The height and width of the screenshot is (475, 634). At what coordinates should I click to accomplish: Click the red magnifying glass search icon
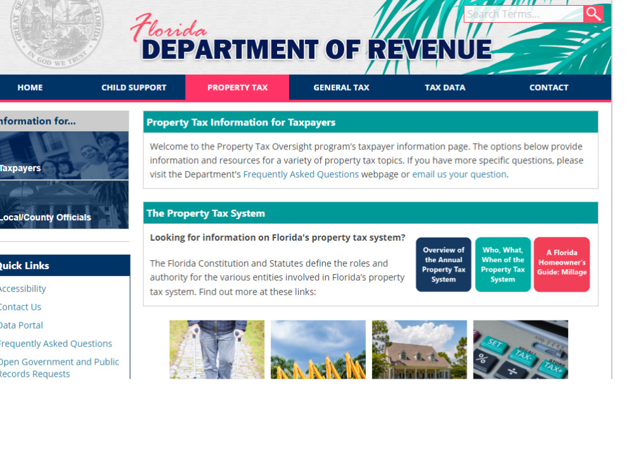point(593,14)
